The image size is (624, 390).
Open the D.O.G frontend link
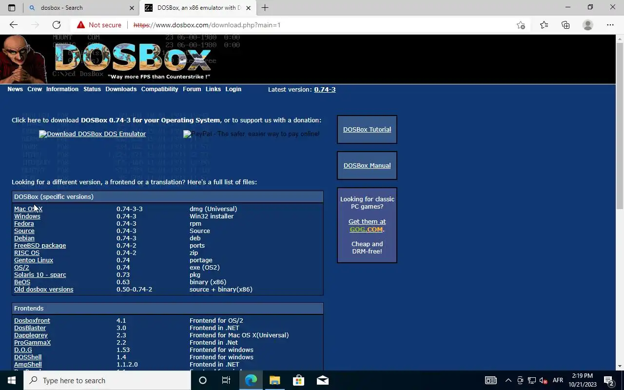pyautogui.click(x=23, y=350)
